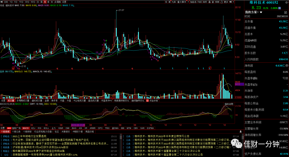This screenshot has height=157, width=289.
Task: Click the settings gear beside stock name
Action: (287, 2)
